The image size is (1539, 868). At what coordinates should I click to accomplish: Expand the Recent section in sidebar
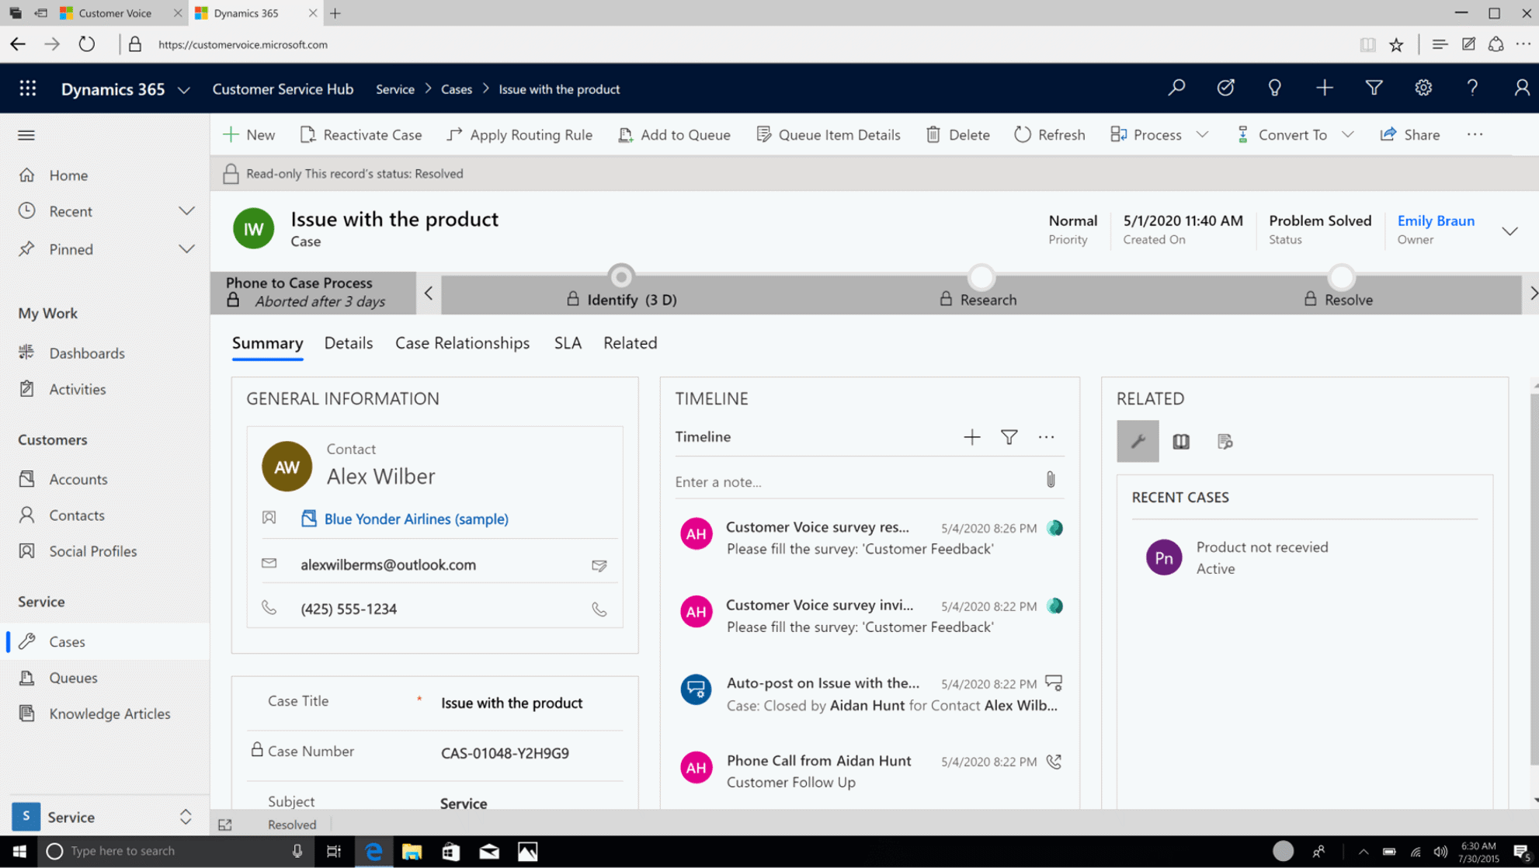[186, 211]
